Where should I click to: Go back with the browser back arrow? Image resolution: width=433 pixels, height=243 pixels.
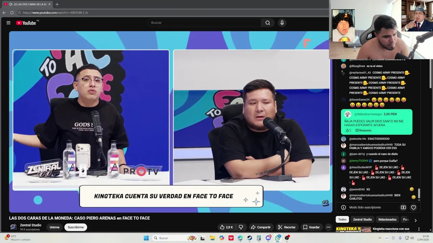click(4, 12)
